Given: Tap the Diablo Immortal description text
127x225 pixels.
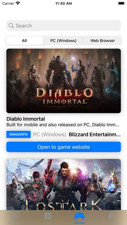Looking at the screenshot, I should click(x=63, y=125).
